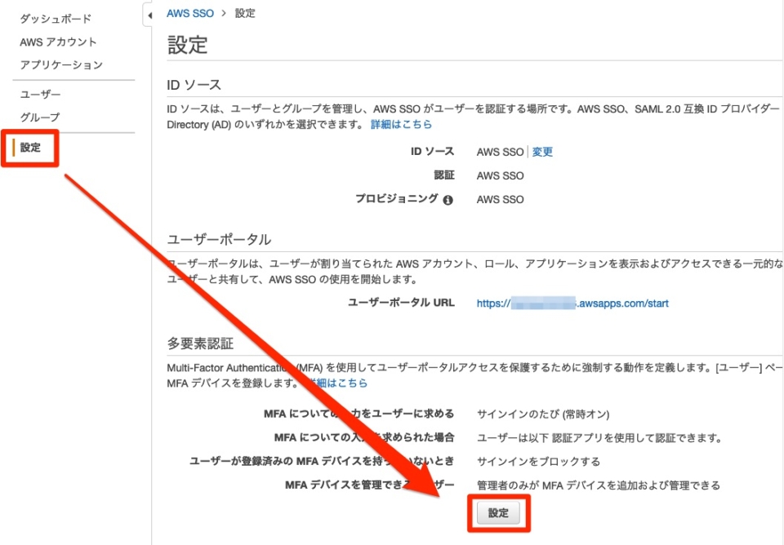Open 詳細はこちら link under ID ソース
Image resolution: width=784 pixels, height=545 pixels.
(x=401, y=124)
